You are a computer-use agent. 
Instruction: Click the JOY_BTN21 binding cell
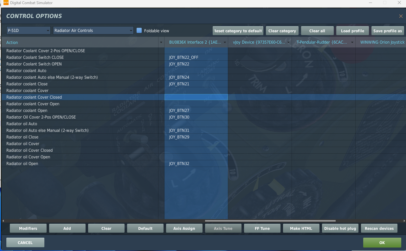pos(196,84)
